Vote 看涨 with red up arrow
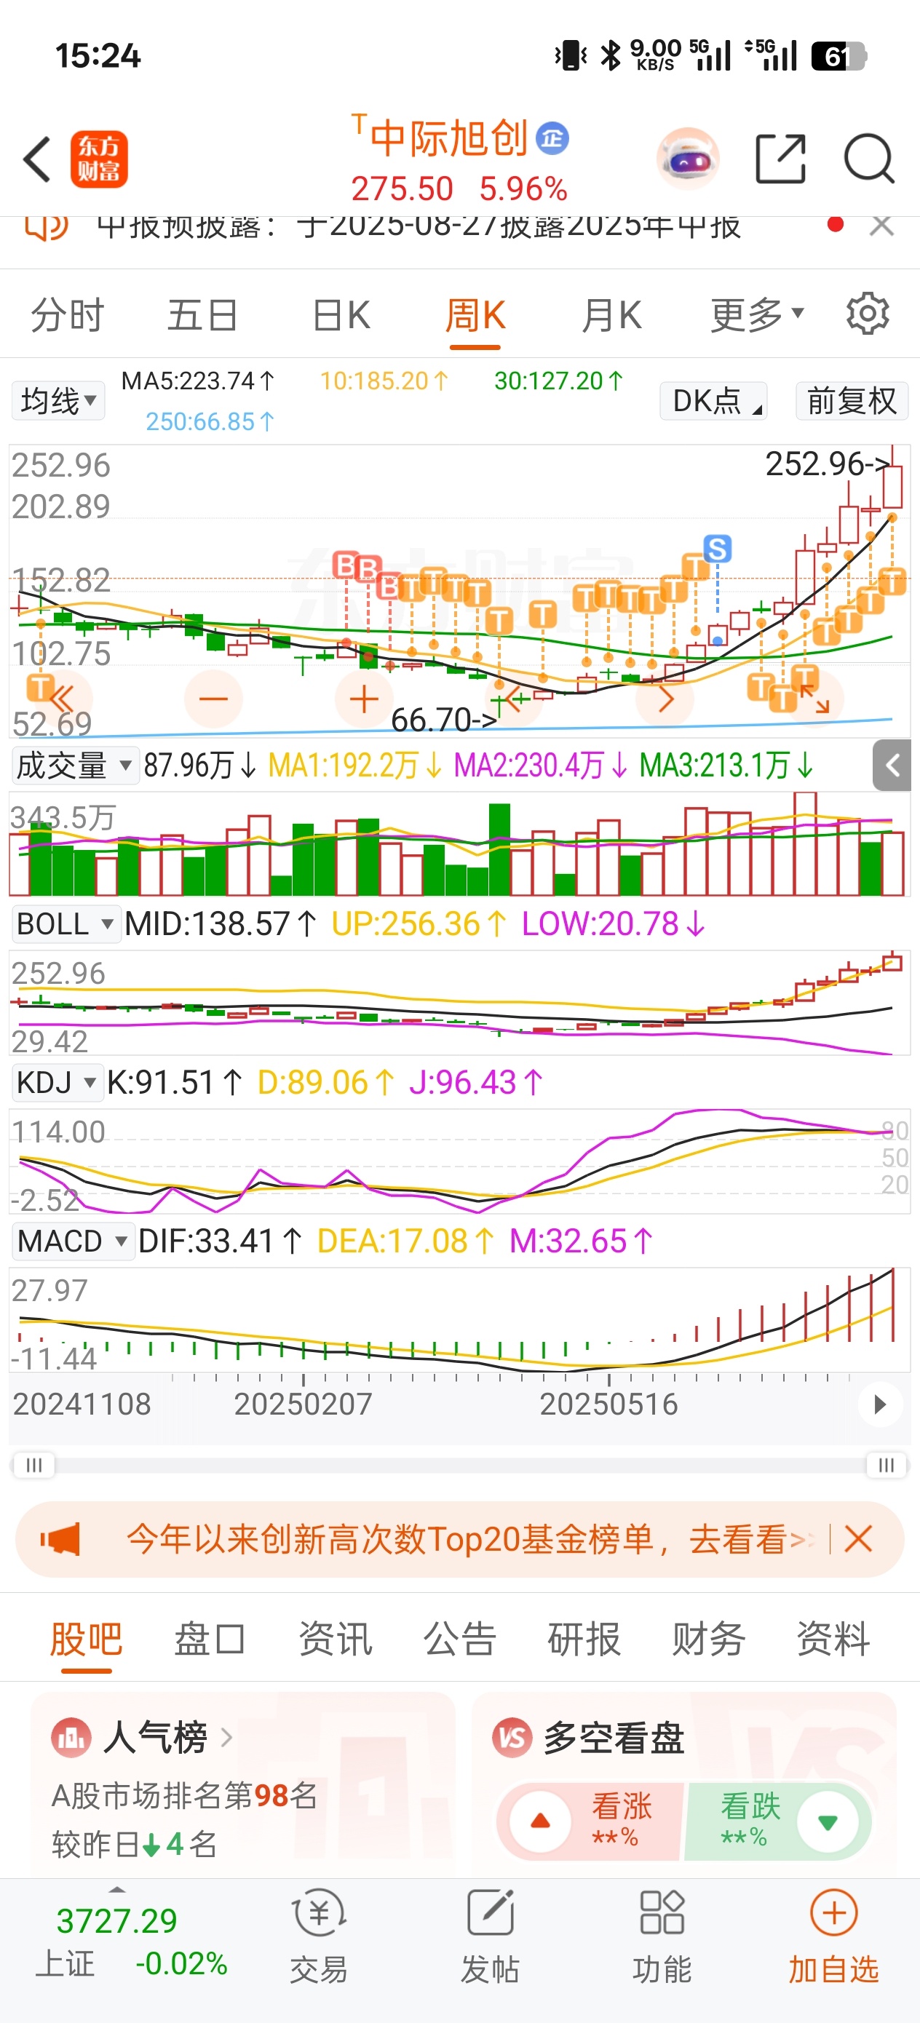This screenshot has width=920, height=2023. pos(541,1821)
